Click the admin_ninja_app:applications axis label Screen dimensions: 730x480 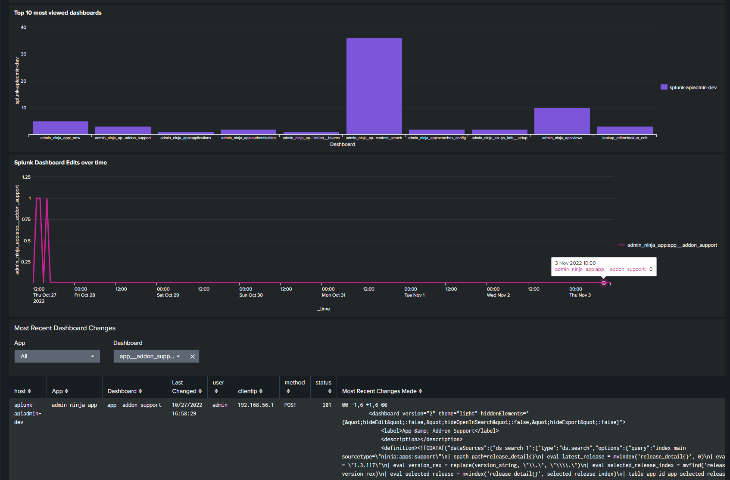pyautogui.click(x=186, y=138)
